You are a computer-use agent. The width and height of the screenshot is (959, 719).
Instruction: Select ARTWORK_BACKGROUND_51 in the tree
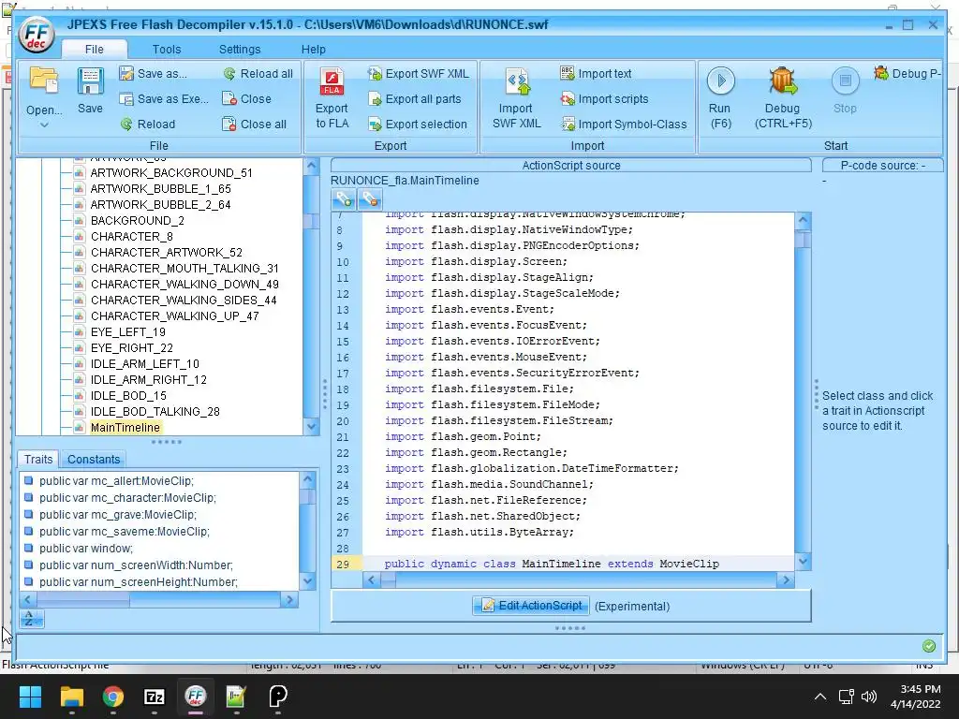[x=171, y=173]
